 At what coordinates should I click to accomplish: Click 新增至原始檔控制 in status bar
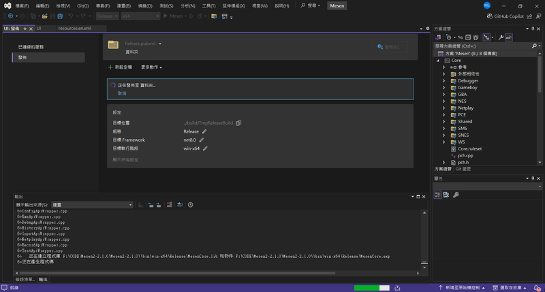tap(461, 288)
